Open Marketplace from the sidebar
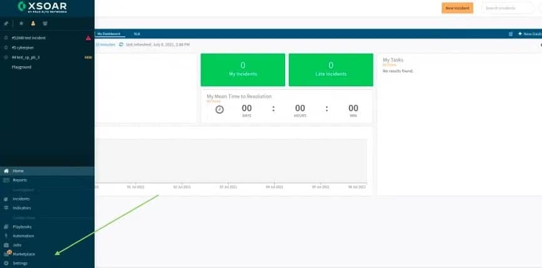542x268 pixels. point(24,254)
